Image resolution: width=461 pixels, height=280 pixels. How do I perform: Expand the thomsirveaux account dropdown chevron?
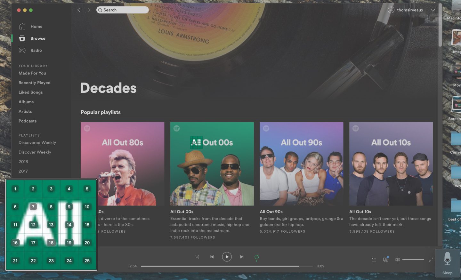click(x=433, y=10)
